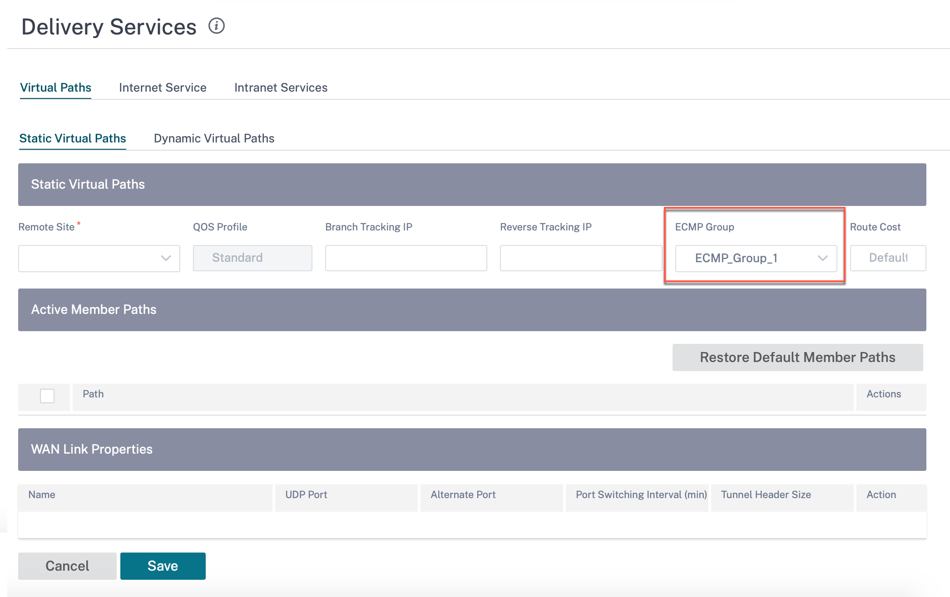
Task: Click the Save button
Action: click(x=163, y=566)
